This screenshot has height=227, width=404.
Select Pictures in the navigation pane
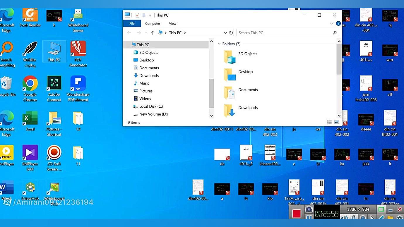point(146,91)
